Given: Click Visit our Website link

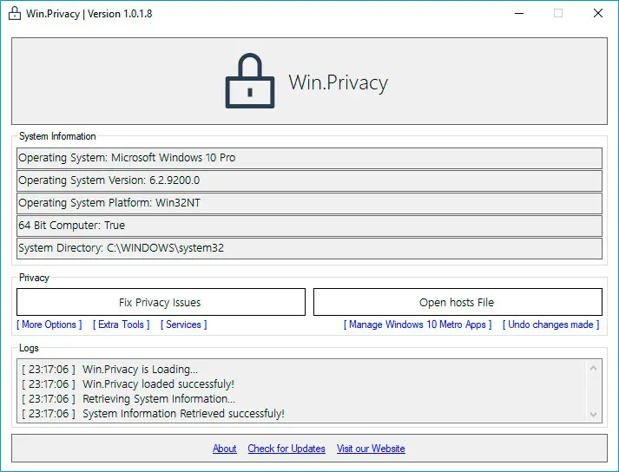Looking at the screenshot, I should pos(371,449).
